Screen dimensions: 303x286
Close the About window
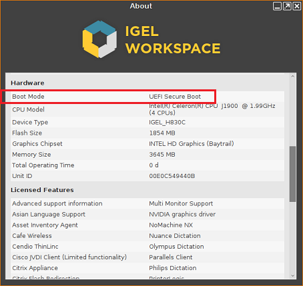tap(297, 6)
